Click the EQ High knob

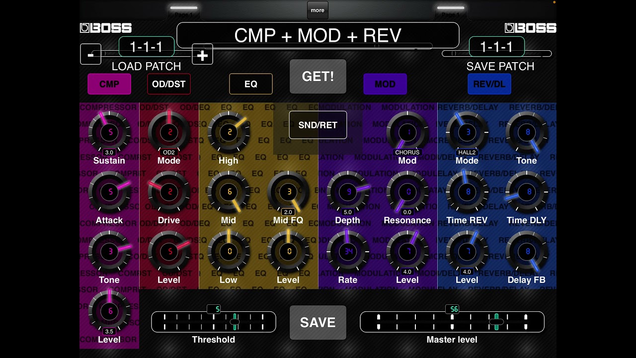[229, 132]
